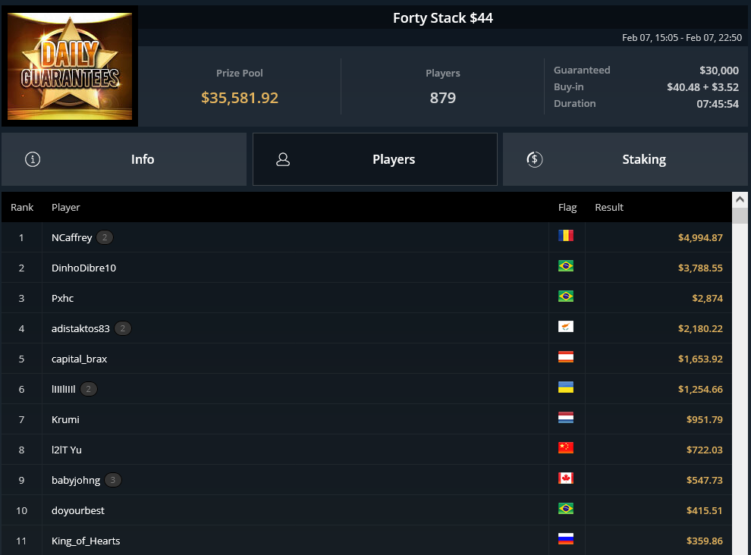Click the entry count badge next to NCaffrey

pyautogui.click(x=105, y=237)
